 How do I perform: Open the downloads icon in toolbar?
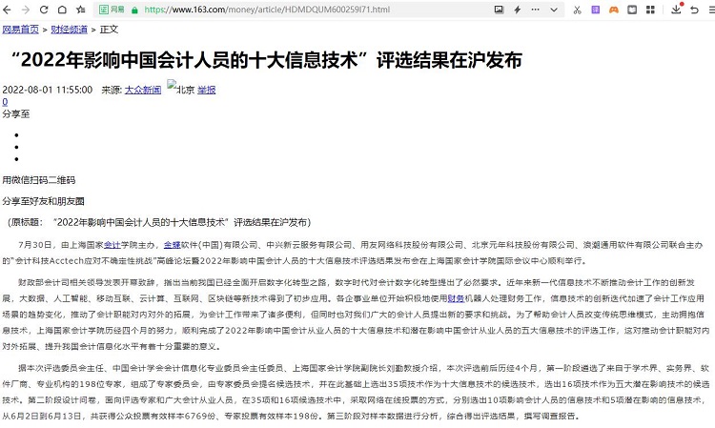pos(676,10)
